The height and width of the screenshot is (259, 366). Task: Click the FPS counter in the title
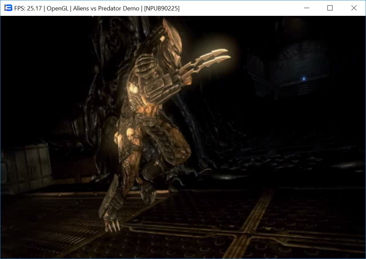pos(28,8)
